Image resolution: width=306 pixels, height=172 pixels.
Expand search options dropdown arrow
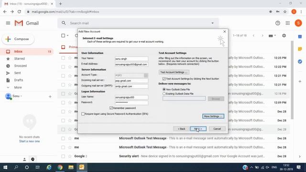click(212, 23)
